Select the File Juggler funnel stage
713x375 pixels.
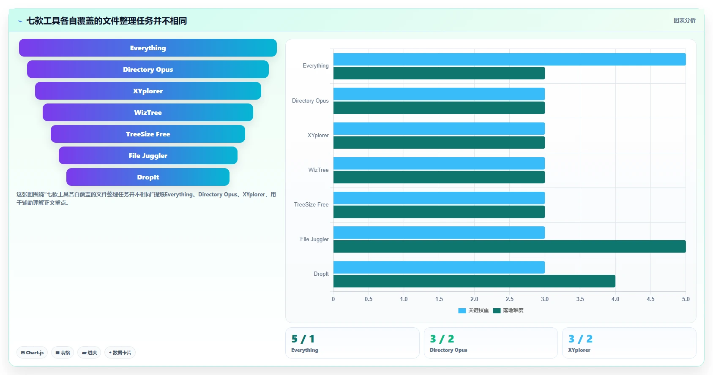coord(148,155)
